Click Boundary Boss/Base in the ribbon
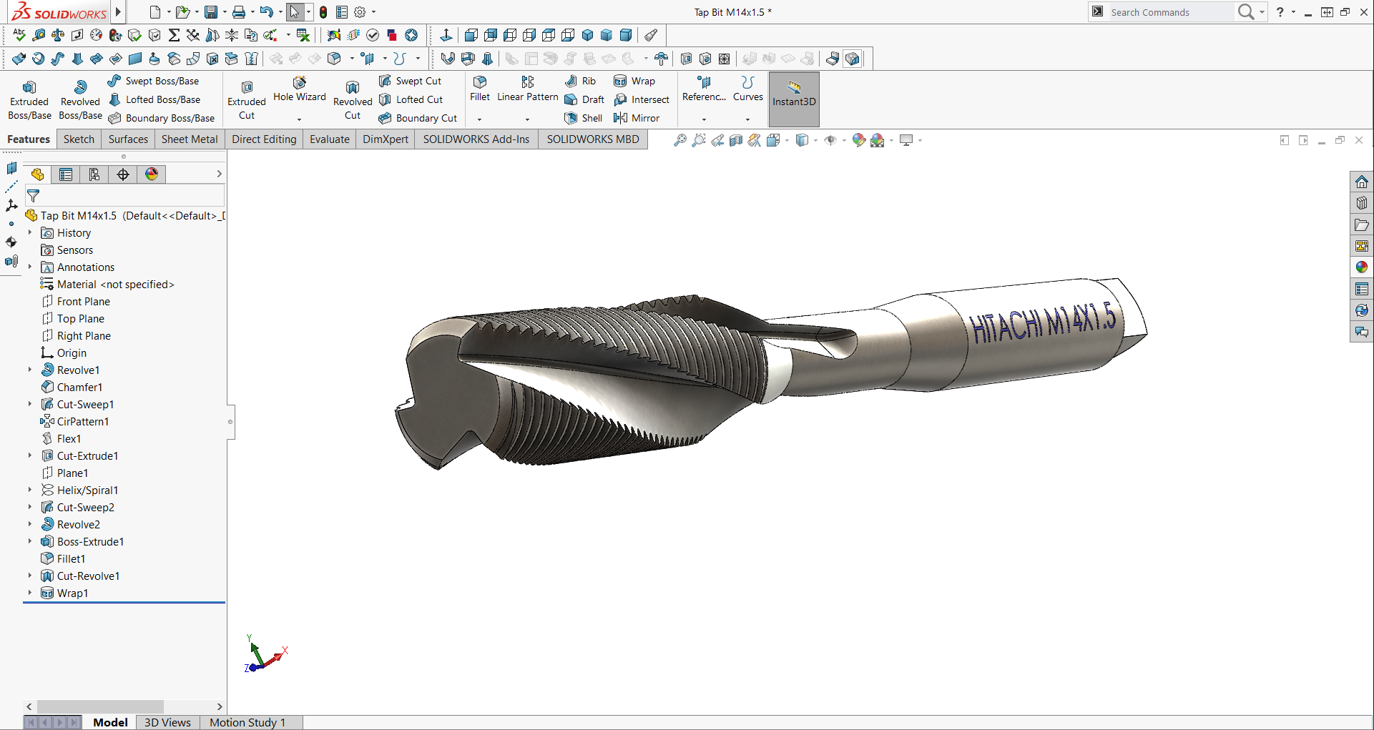Screen dimensions: 1374x730 click(x=162, y=118)
